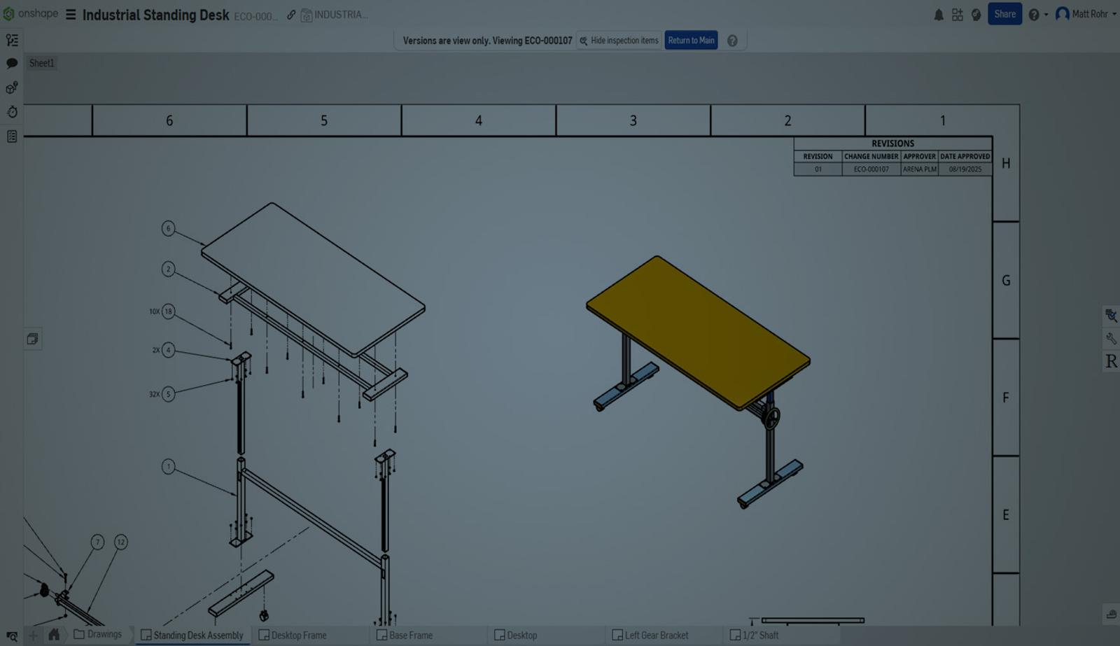
Task: Toggle Hide inspection items
Action: 619,40
